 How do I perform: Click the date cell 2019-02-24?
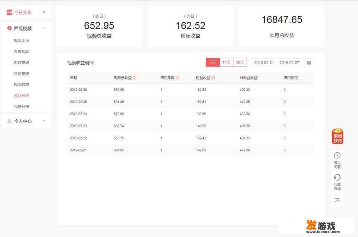(x=78, y=114)
